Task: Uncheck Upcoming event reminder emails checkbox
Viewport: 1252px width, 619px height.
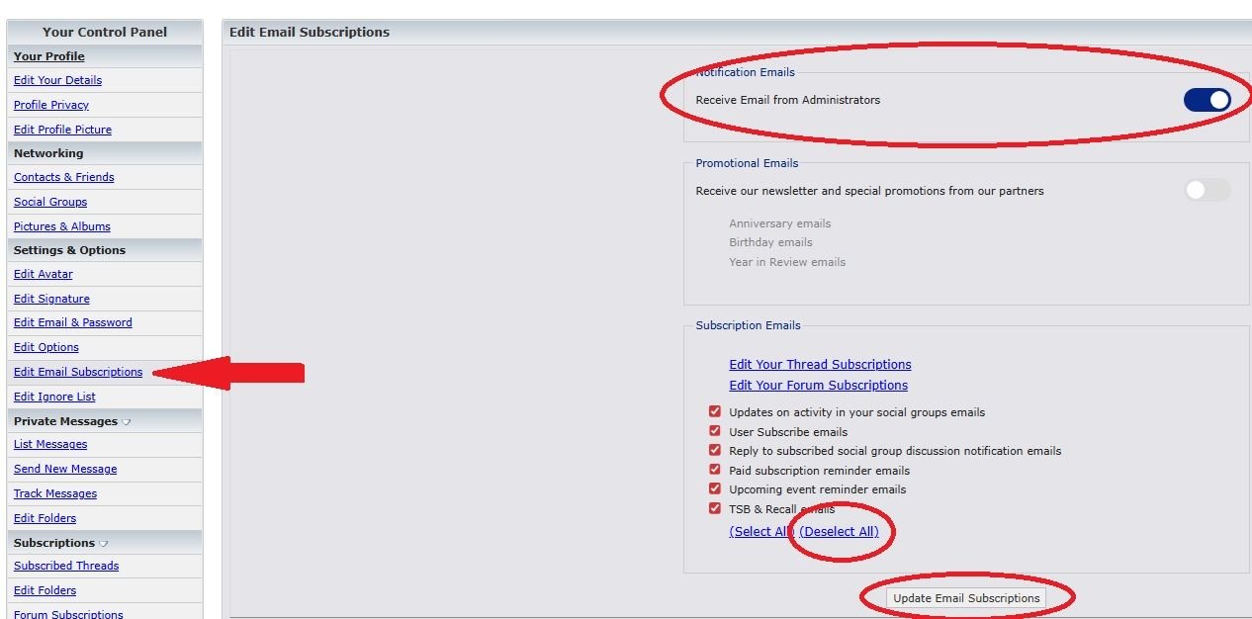Action: click(x=715, y=488)
